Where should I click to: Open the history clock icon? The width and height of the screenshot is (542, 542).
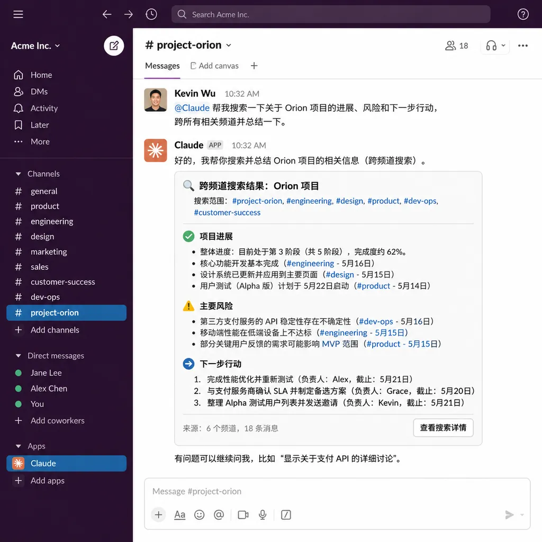151,14
